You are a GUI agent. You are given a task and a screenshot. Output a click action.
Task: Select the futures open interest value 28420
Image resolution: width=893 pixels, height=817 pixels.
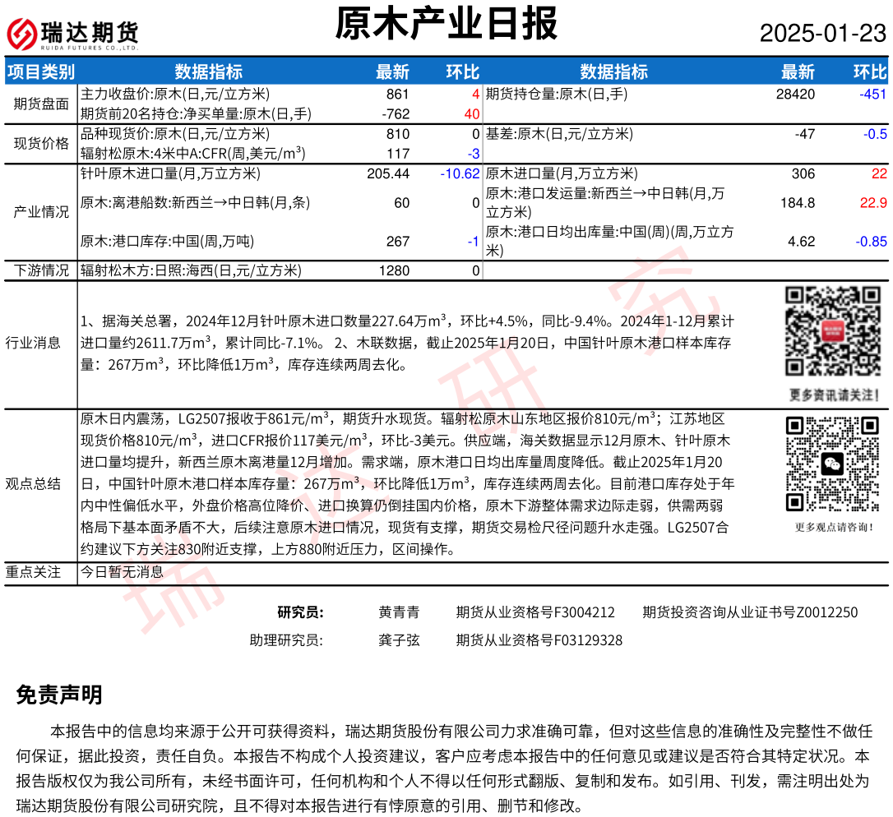click(x=795, y=95)
